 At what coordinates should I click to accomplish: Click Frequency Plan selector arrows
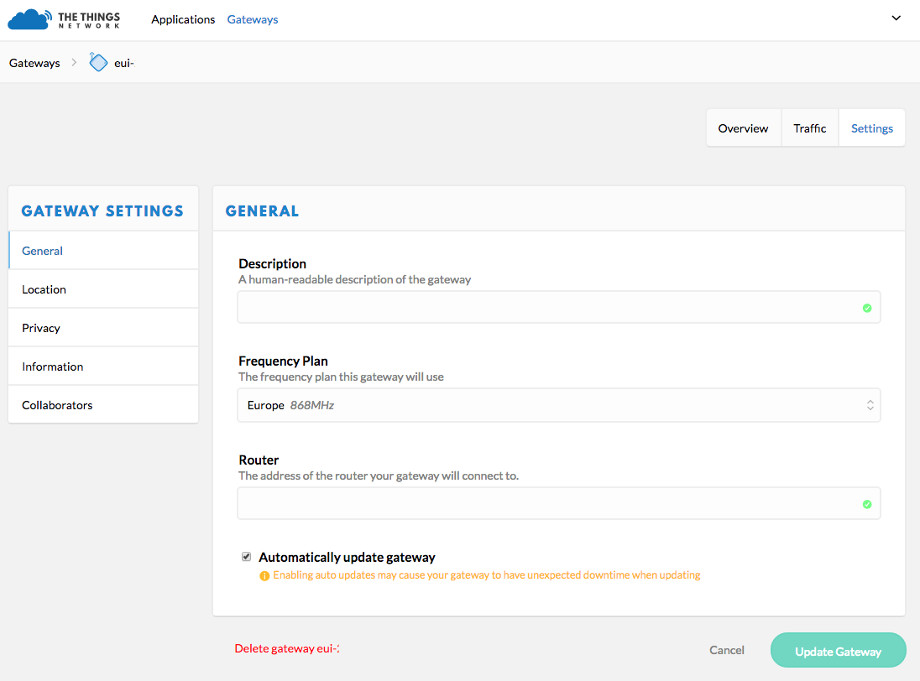(870, 405)
